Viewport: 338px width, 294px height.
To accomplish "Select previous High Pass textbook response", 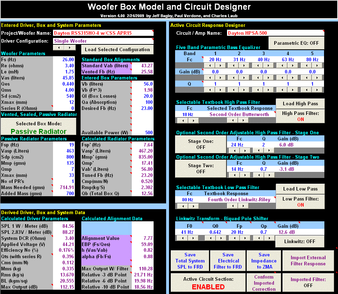I will pyautogui.click(x=233, y=120).
